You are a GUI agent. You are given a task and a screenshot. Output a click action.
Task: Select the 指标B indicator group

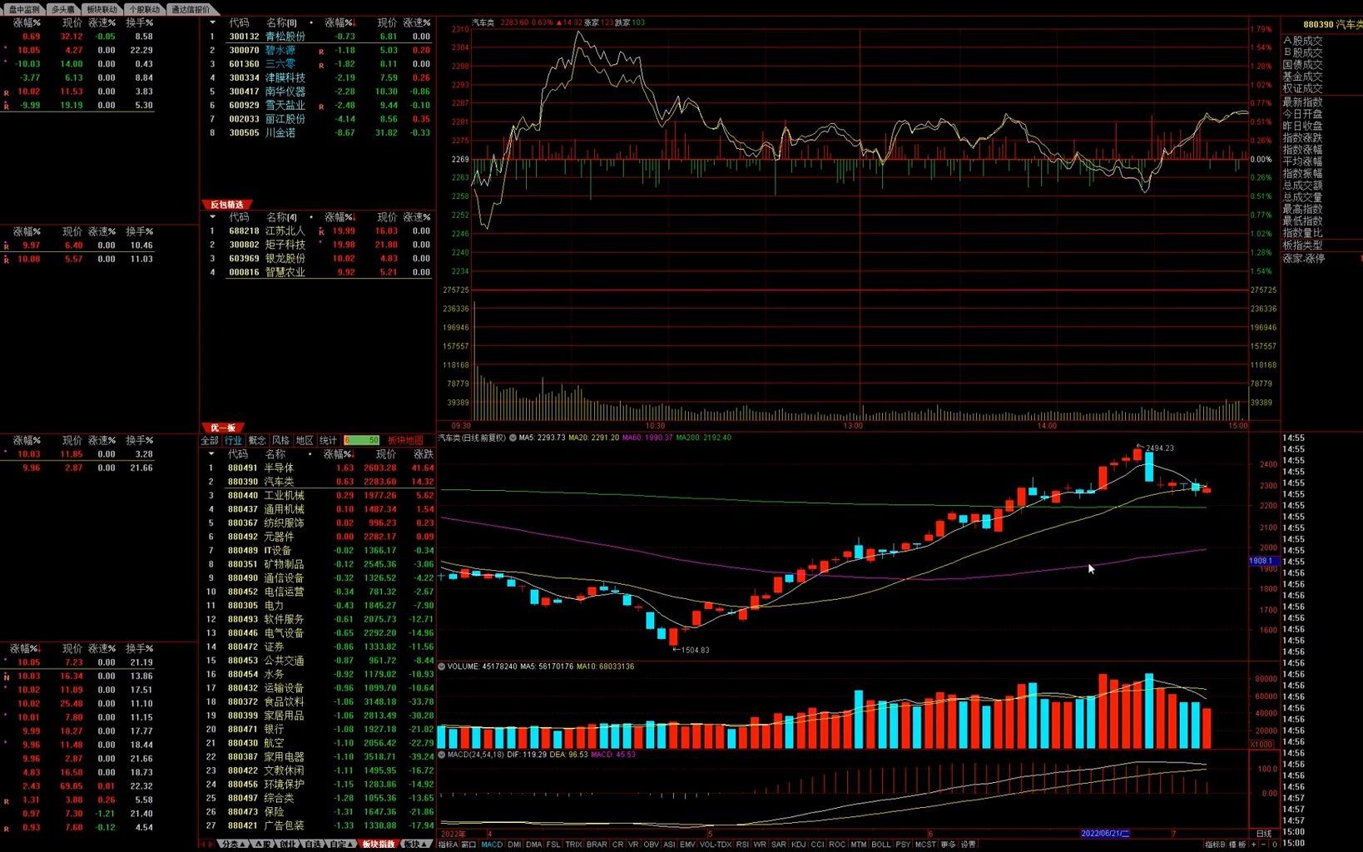tap(1215, 845)
